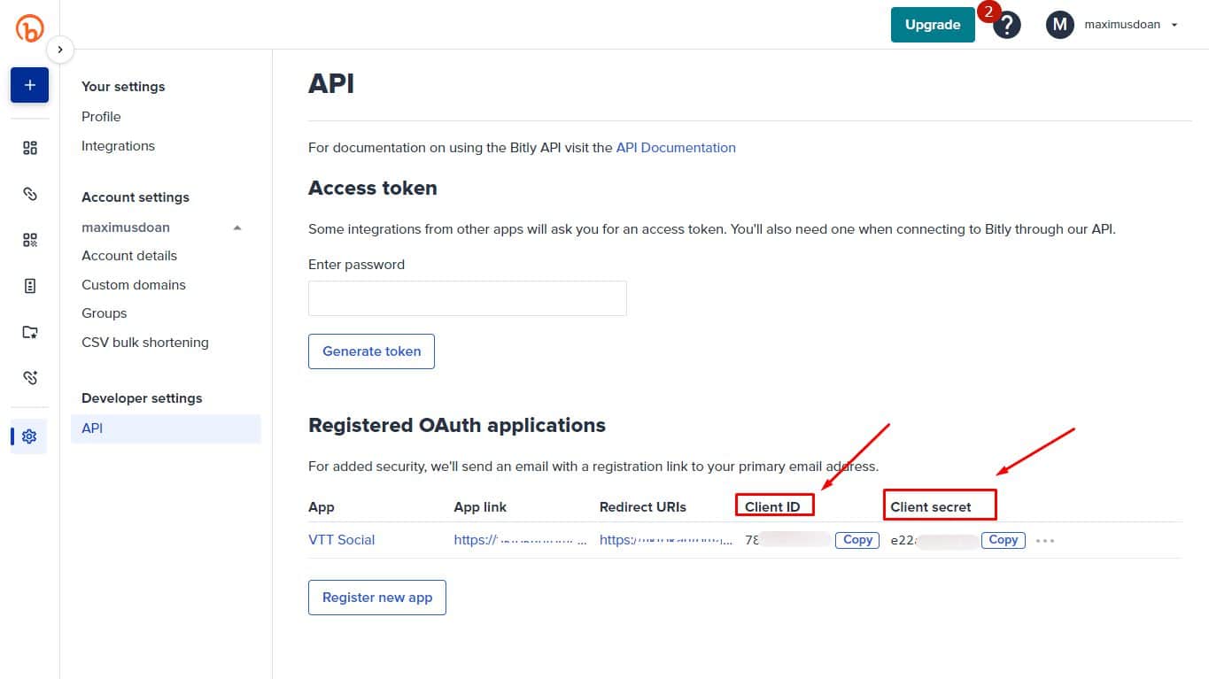Open the maximusdoan user profile dropdown
The height and width of the screenshot is (679, 1209).
[x=1113, y=25]
